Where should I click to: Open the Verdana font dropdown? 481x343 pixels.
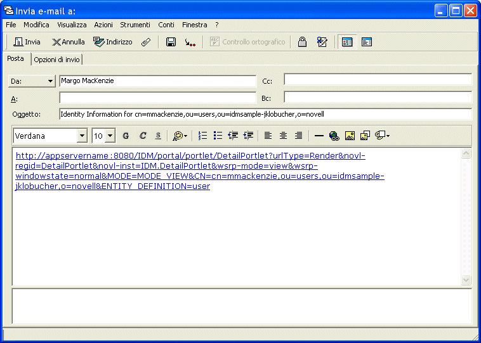coord(82,136)
